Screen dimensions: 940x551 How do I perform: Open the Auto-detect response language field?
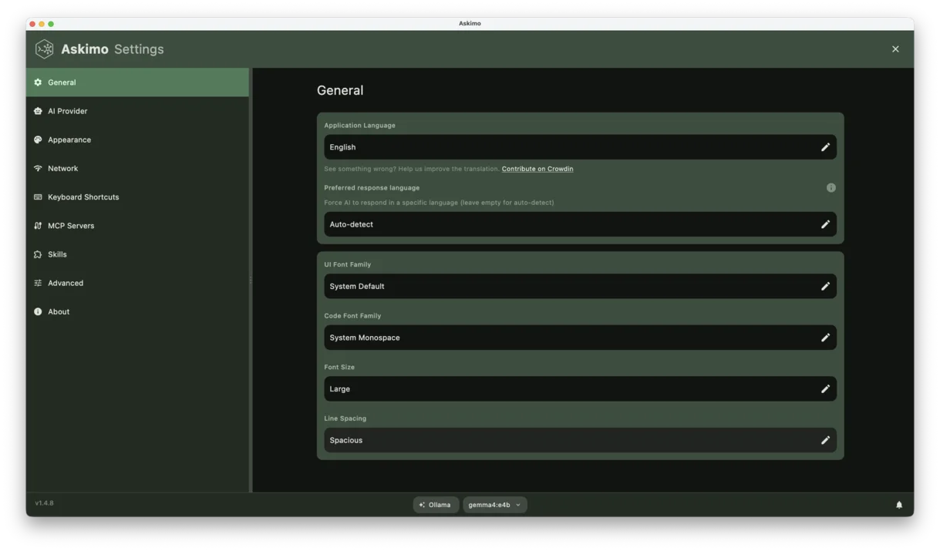[580, 224]
